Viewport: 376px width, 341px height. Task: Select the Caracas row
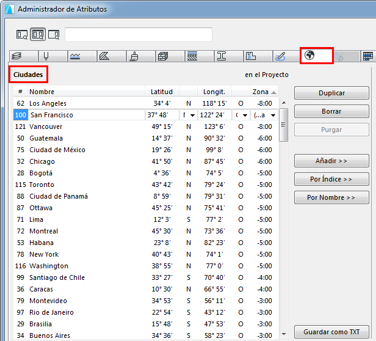(146, 289)
